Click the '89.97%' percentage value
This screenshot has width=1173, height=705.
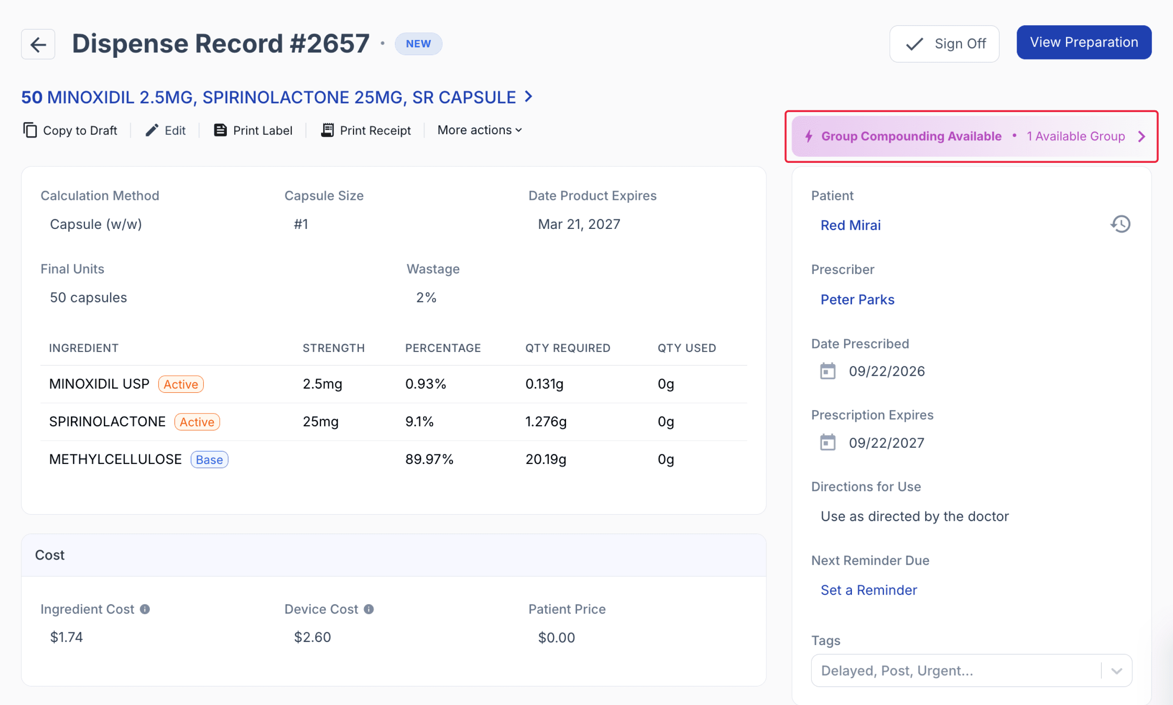point(429,460)
